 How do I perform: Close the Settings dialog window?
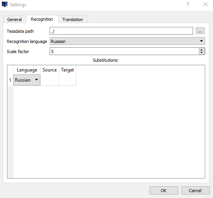[x=206, y=4]
